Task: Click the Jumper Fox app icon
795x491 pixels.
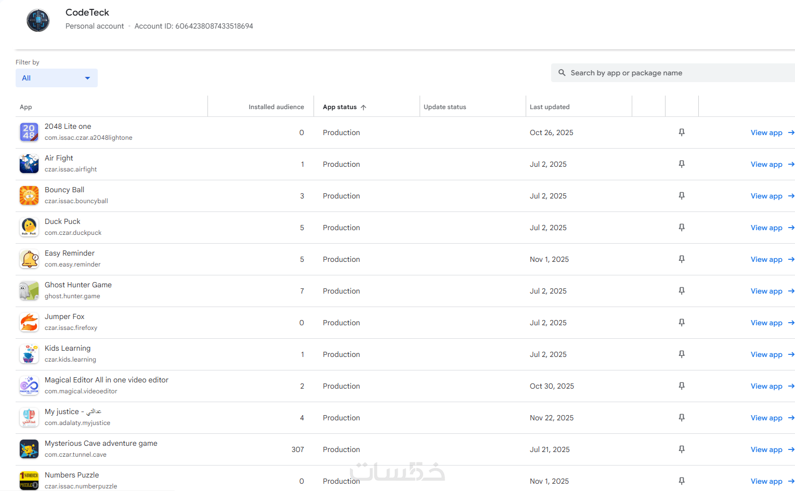Action: click(x=29, y=323)
